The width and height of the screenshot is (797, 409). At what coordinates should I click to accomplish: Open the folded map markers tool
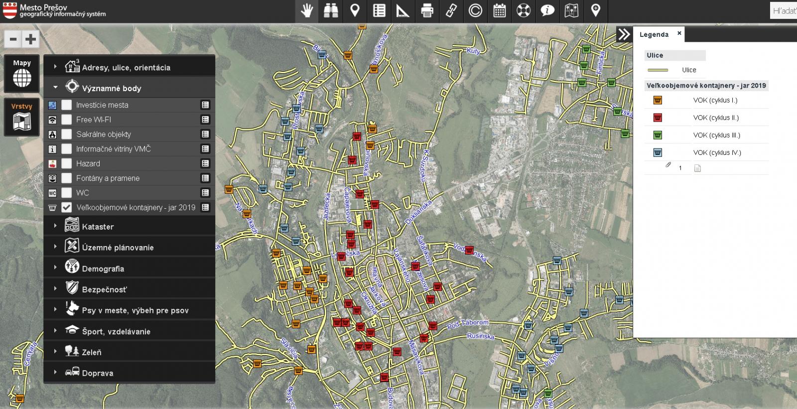click(x=571, y=10)
